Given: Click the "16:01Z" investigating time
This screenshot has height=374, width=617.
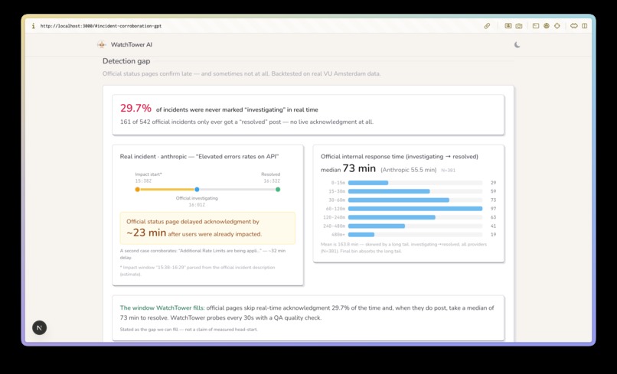Looking at the screenshot, I should pyautogui.click(x=197, y=205).
